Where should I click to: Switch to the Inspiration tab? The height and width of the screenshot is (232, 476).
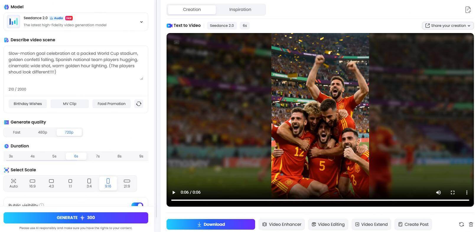(x=240, y=9)
